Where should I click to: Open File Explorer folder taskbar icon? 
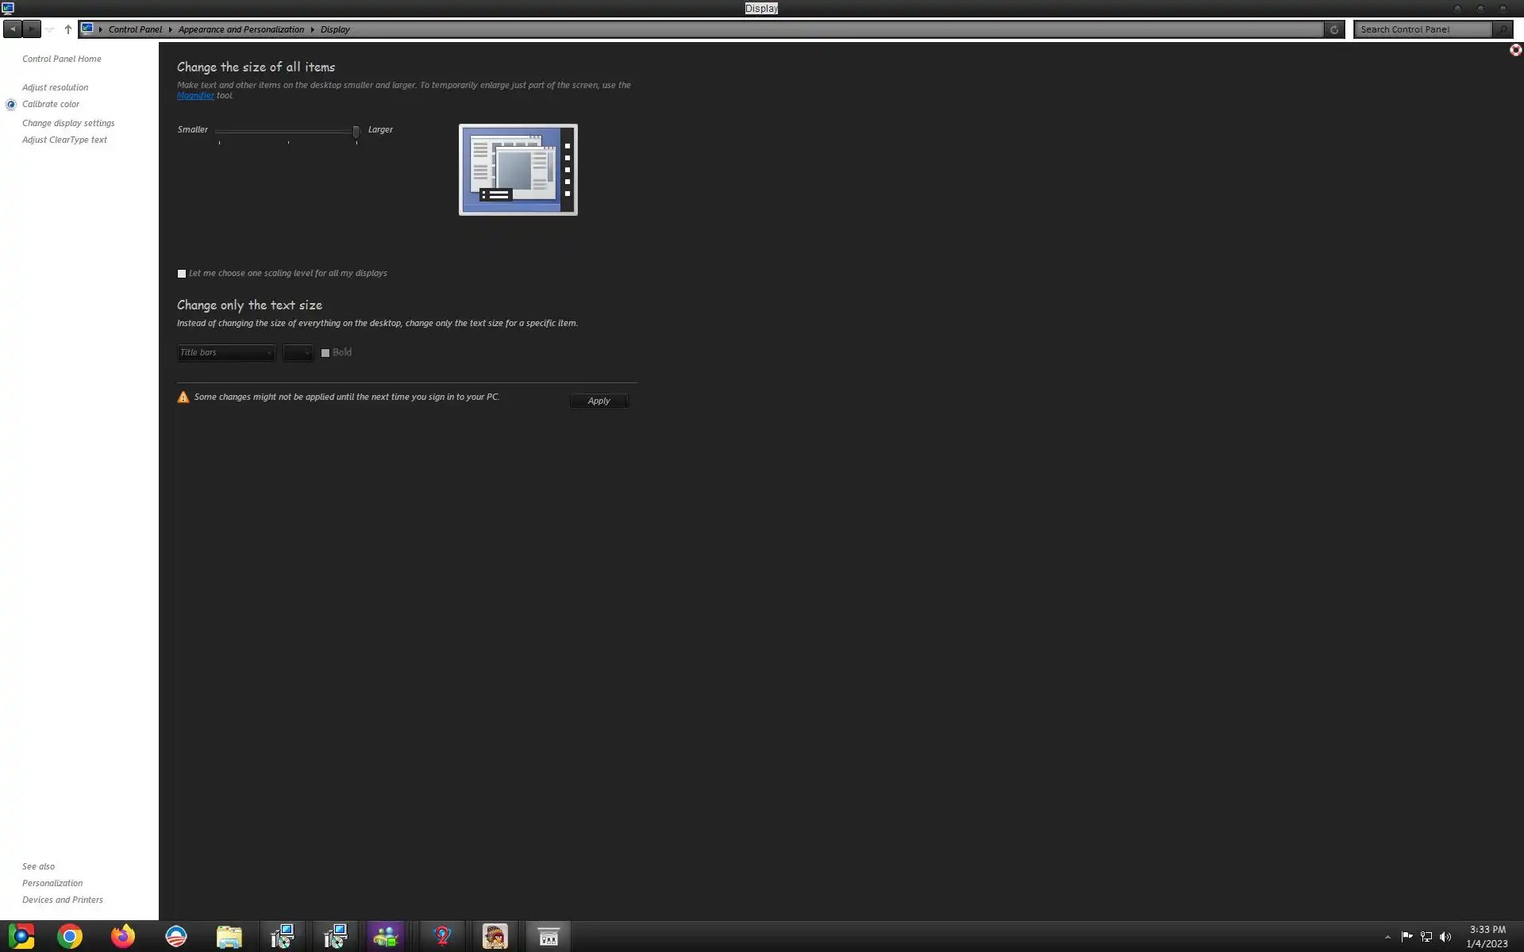click(x=229, y=936)
